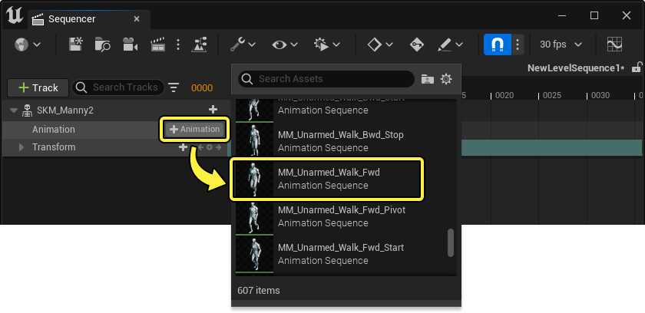The width and height of the screenshot is (645, 313).
Task: Focus the Search Assets field
Action: [326, 79]
